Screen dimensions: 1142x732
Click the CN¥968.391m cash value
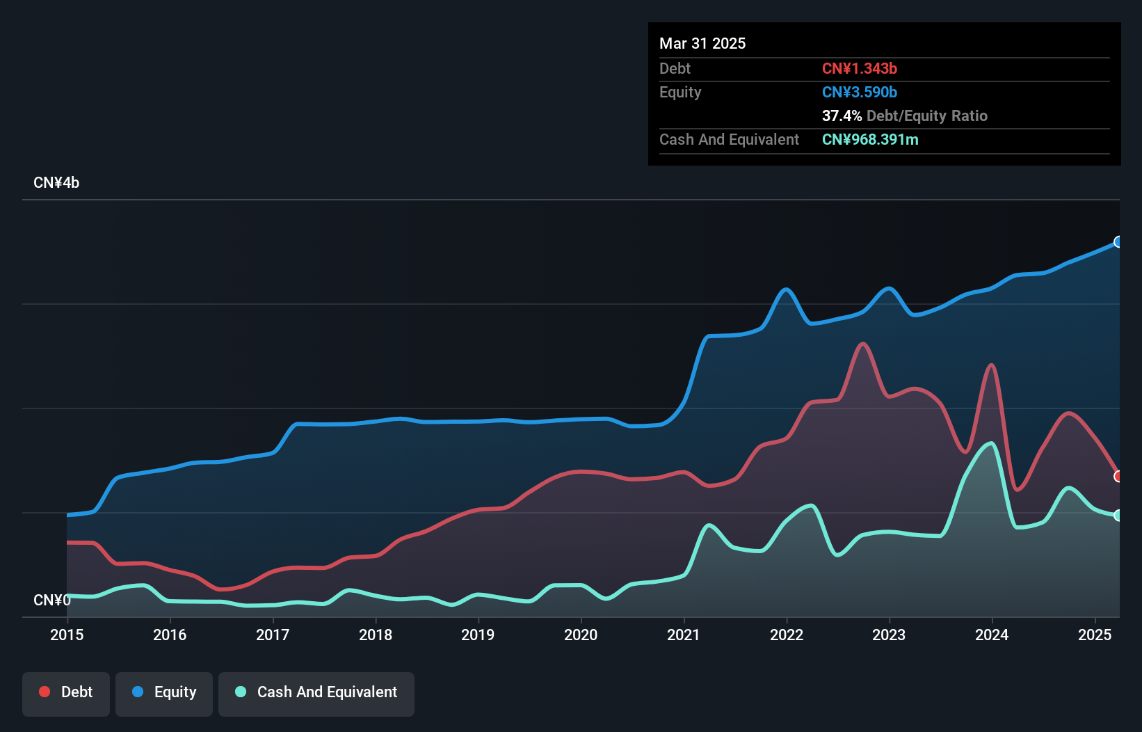870,139
